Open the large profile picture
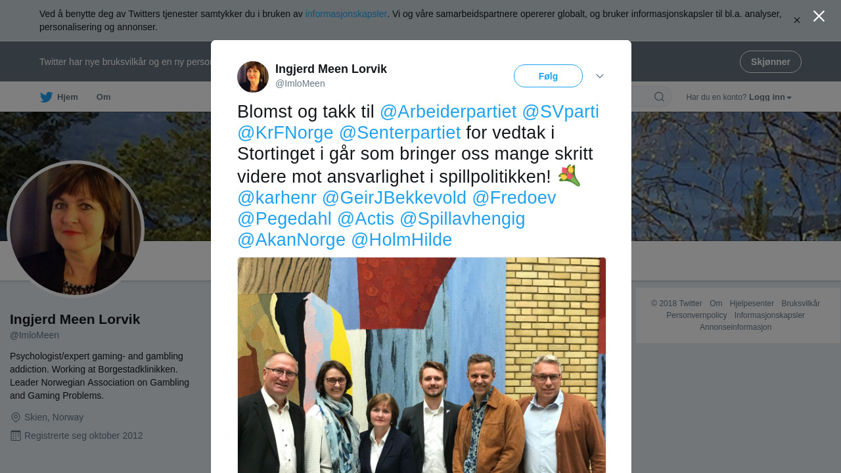Viewport: 841px width, 473px height. click(76, 229)
